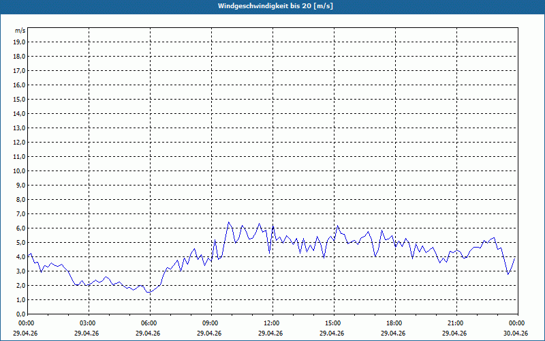Select the "18,0" y-axis label
545x341 pixels.
tap(19, 57)
